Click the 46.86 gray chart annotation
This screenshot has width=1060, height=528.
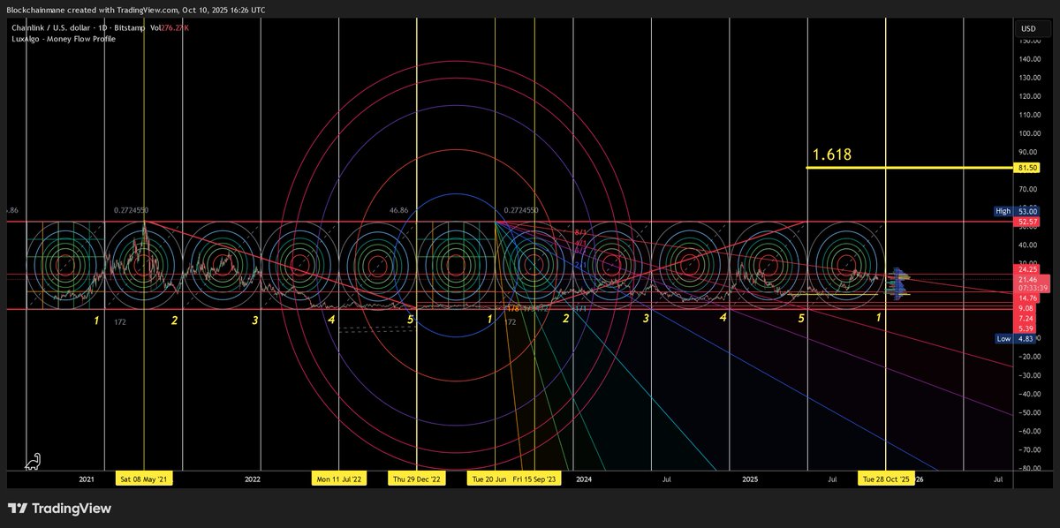click(x=398, y=211)
